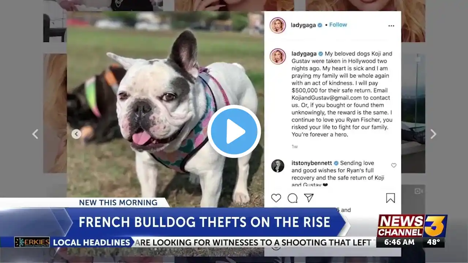Click ladygaga's avatar in the post header
This screenshot has height=263, width=468.
click(x=278, y=25)
